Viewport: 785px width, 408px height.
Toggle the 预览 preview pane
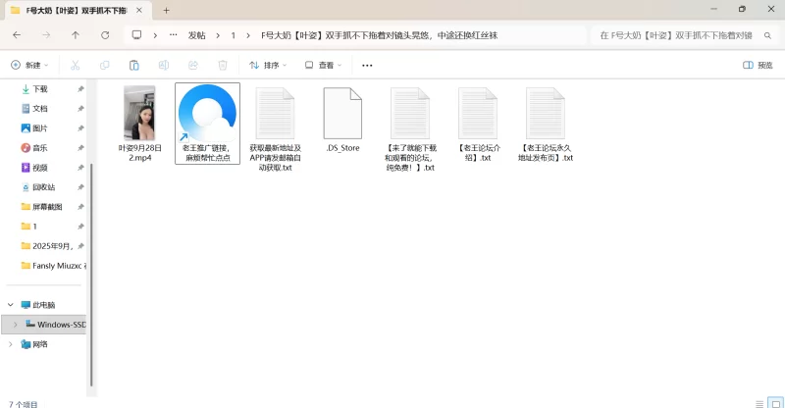758,66
